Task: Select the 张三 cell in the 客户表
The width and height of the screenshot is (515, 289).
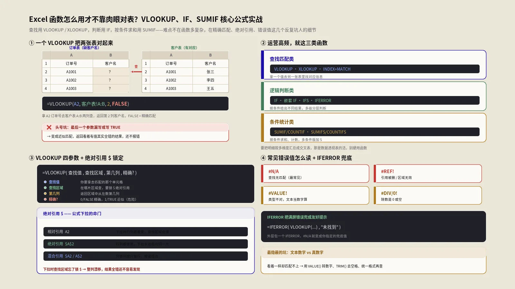Action: [211, 72]
